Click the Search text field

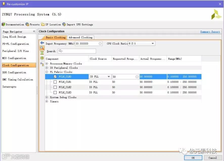coord(77,51)
